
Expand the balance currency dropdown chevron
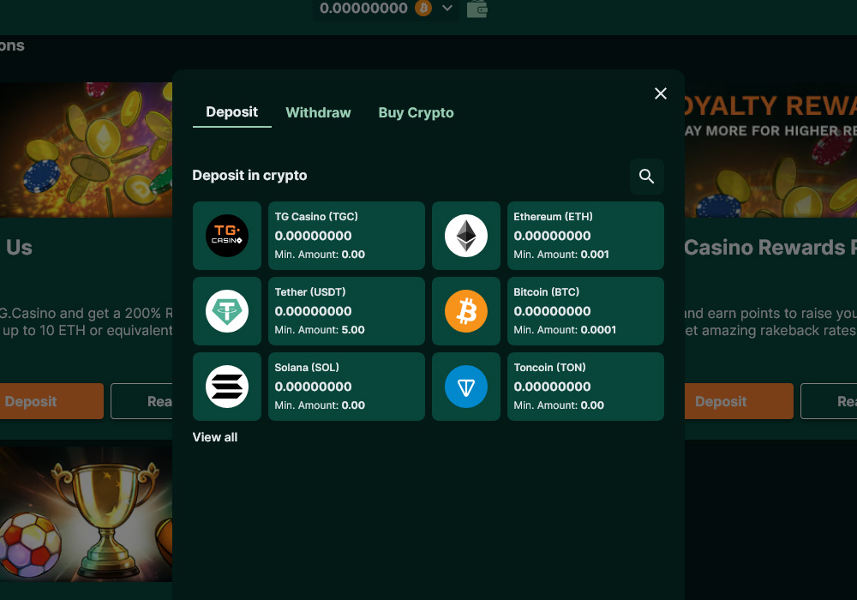447,9
